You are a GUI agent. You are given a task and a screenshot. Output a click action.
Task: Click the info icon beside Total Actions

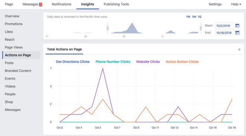239,49
